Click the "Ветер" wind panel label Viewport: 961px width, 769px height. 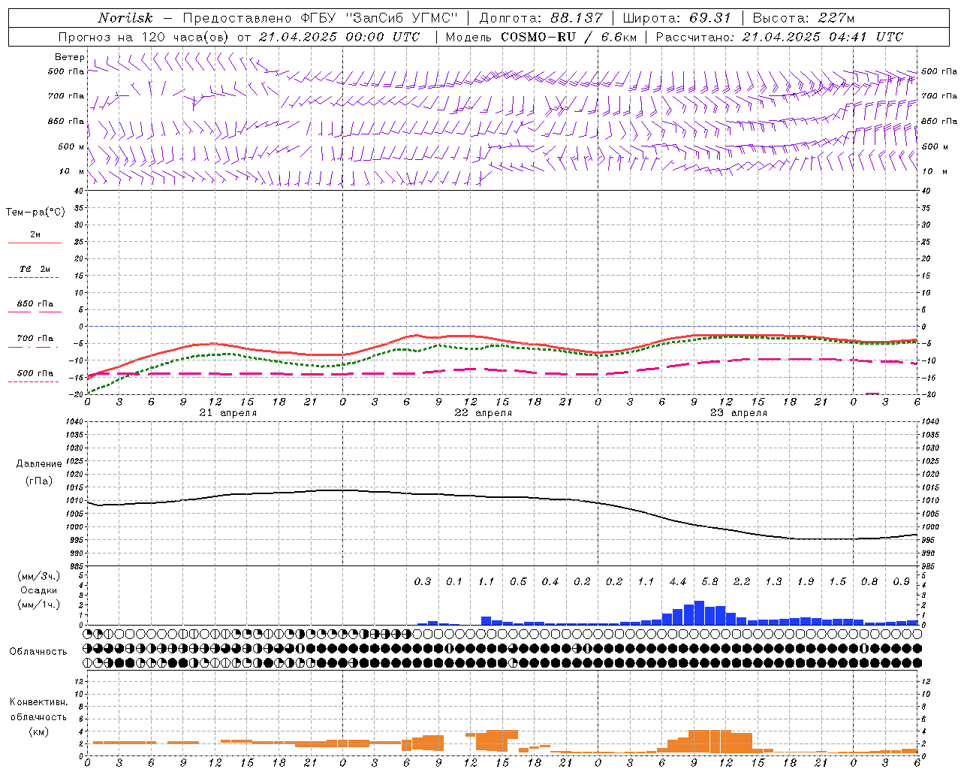pos(70,57)
